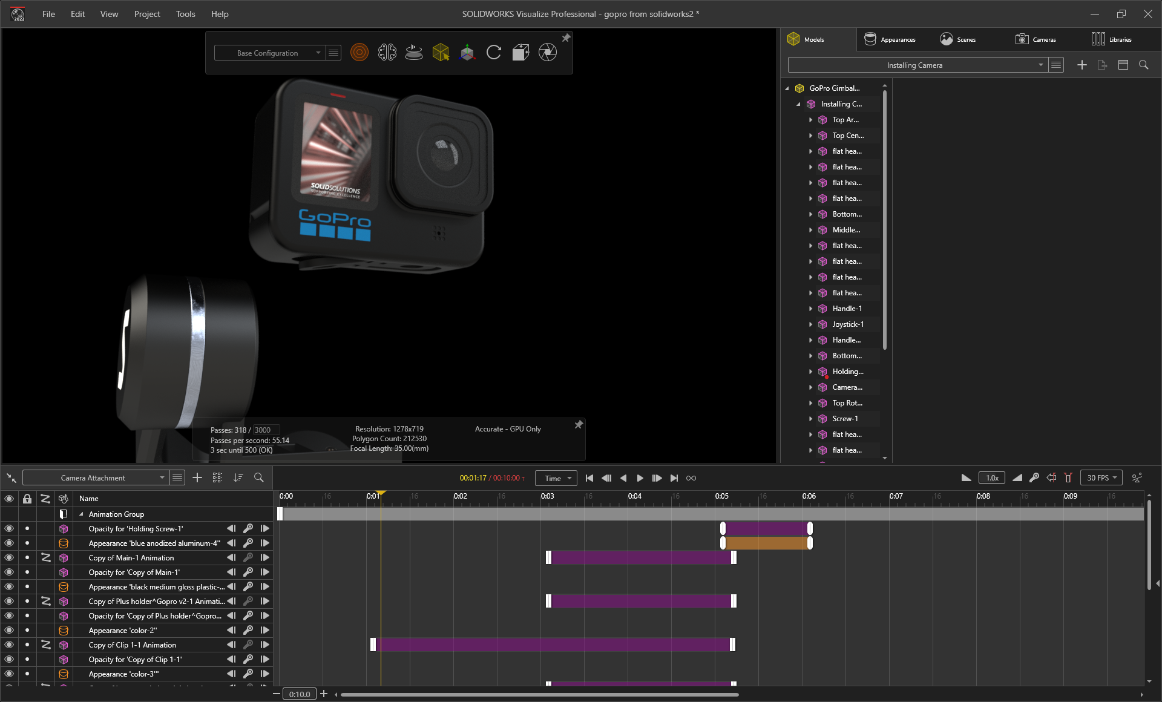Click the refresh render icon
The width and height of the screenshot is (1162, 702).
point(494,53)
